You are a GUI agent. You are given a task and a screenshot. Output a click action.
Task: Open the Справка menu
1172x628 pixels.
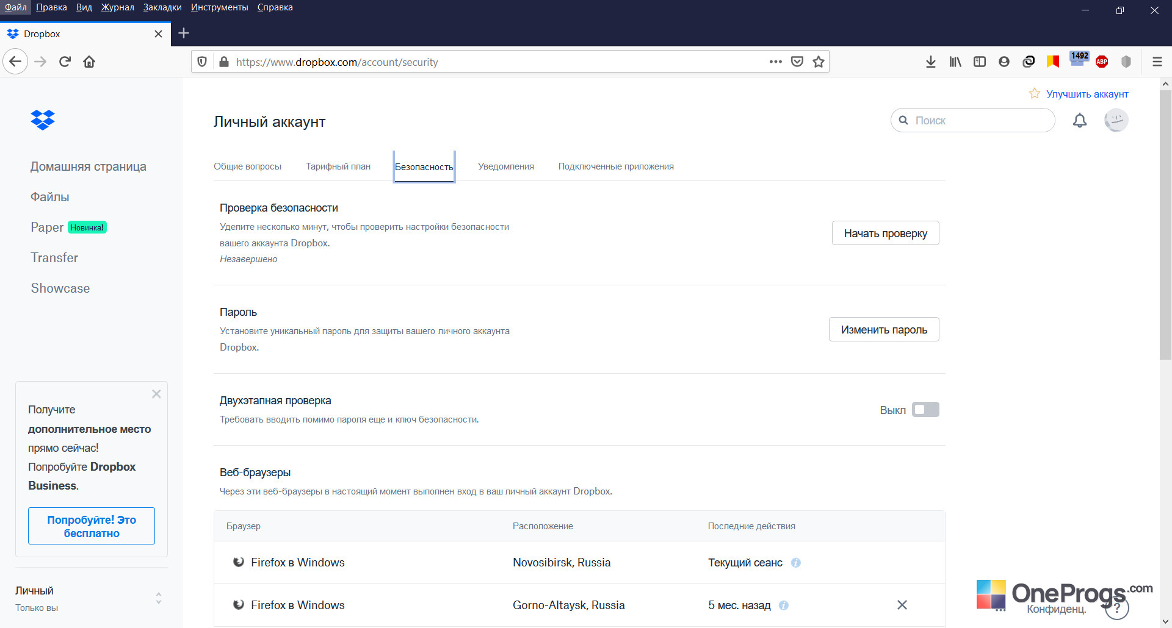[275, 7]
